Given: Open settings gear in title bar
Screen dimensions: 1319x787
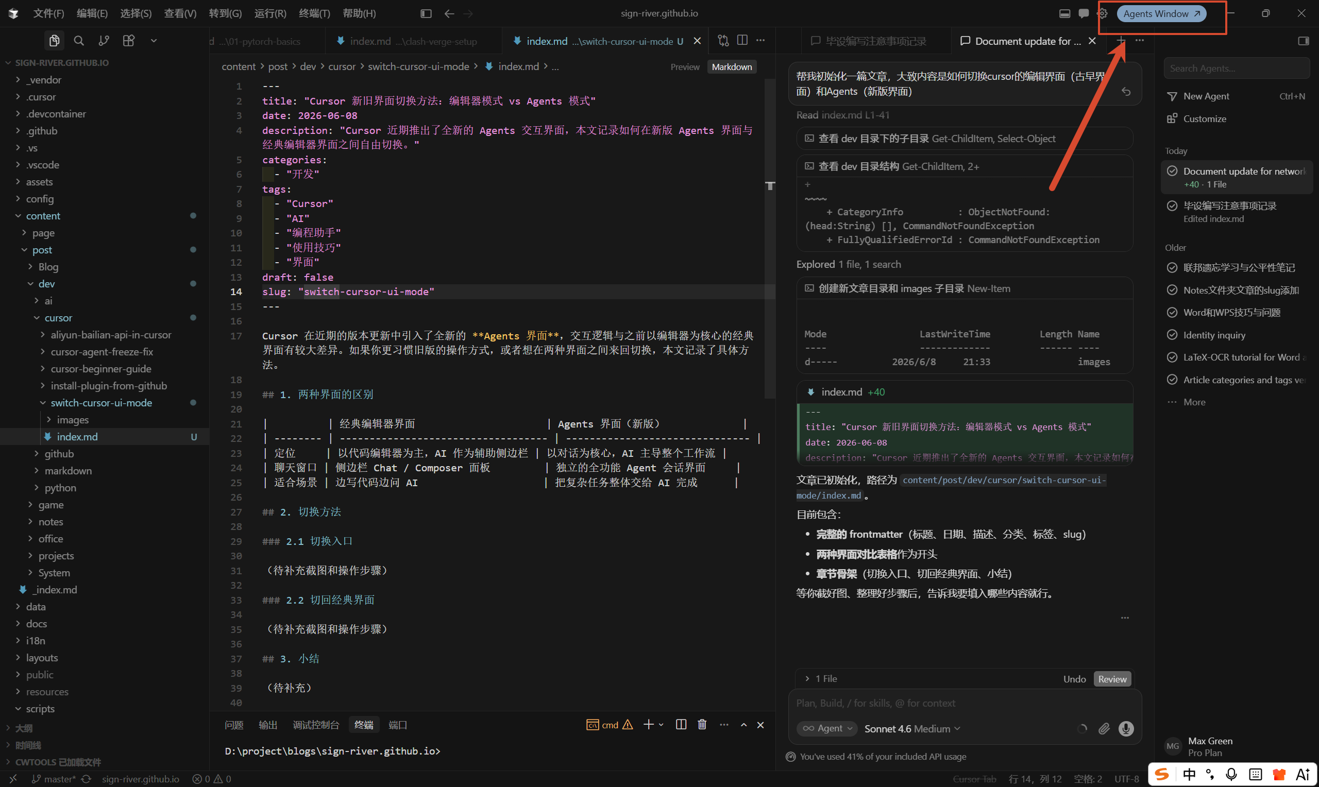Looking at the screenshot, I should (x=1103, y=13).
